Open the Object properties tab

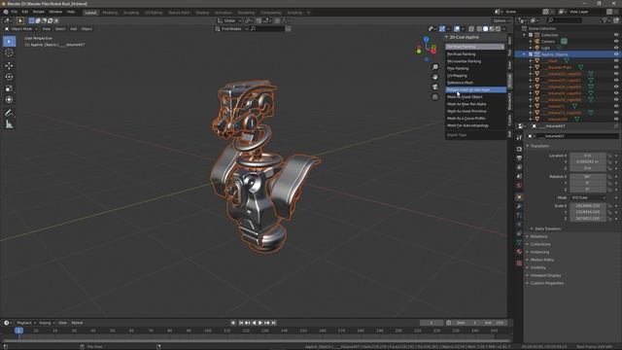pyautogui.click(x=519, y=197)
